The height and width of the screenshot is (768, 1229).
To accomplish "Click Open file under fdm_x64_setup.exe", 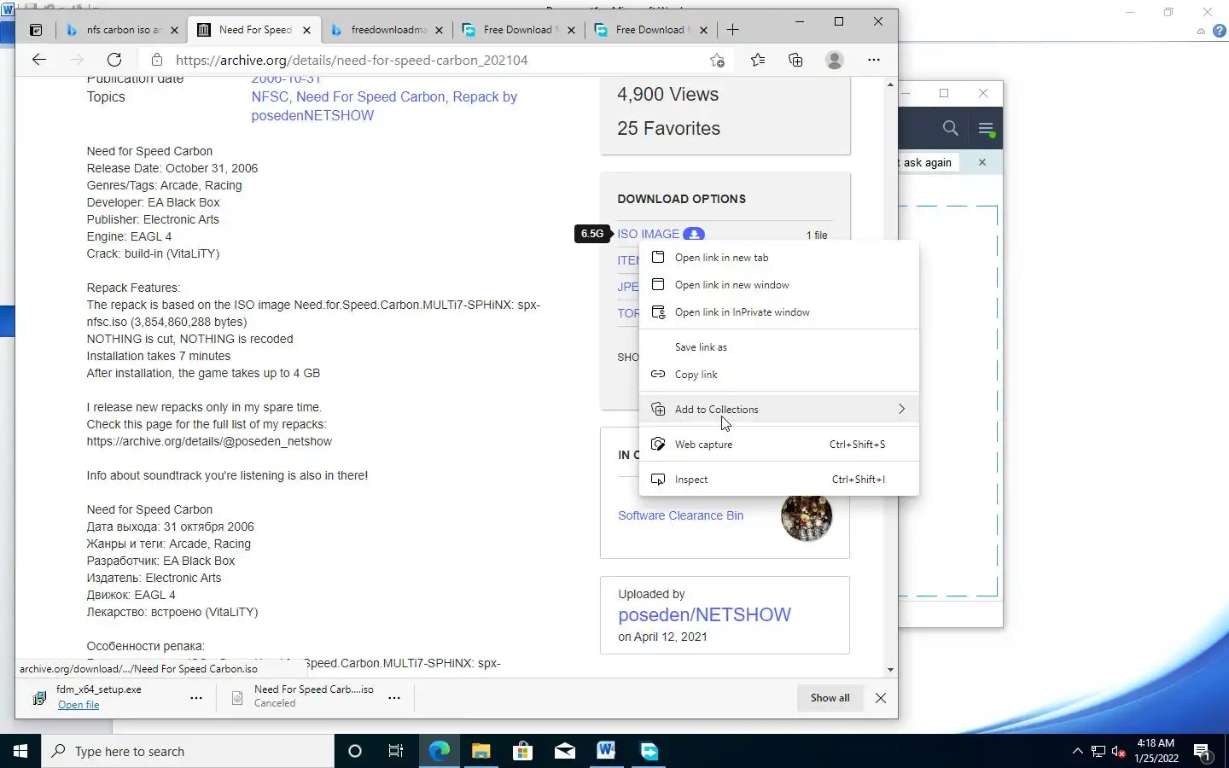I will tap(79, 705).
